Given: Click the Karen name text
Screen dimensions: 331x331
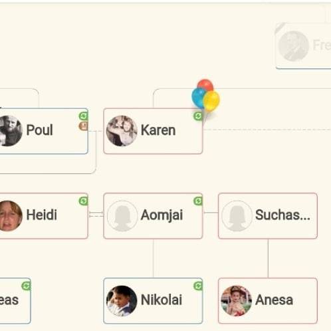Looking at the screenshot, I should (x=158, y=130).
